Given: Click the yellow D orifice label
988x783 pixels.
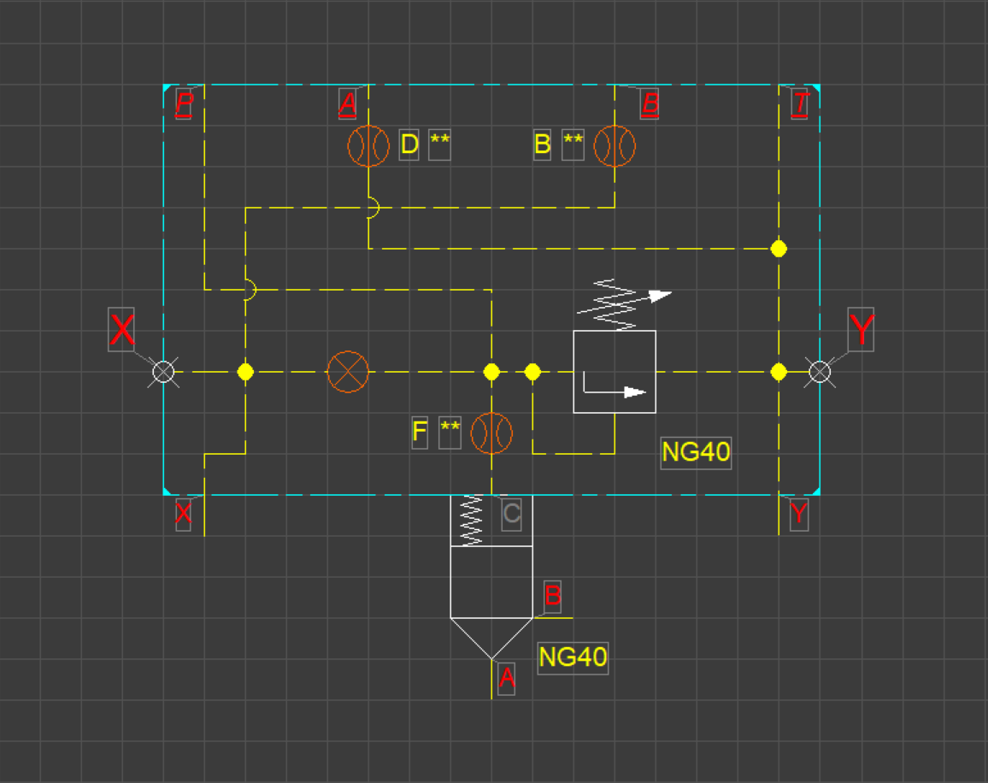Looking at the screenshot, I should tap(409, 144).
